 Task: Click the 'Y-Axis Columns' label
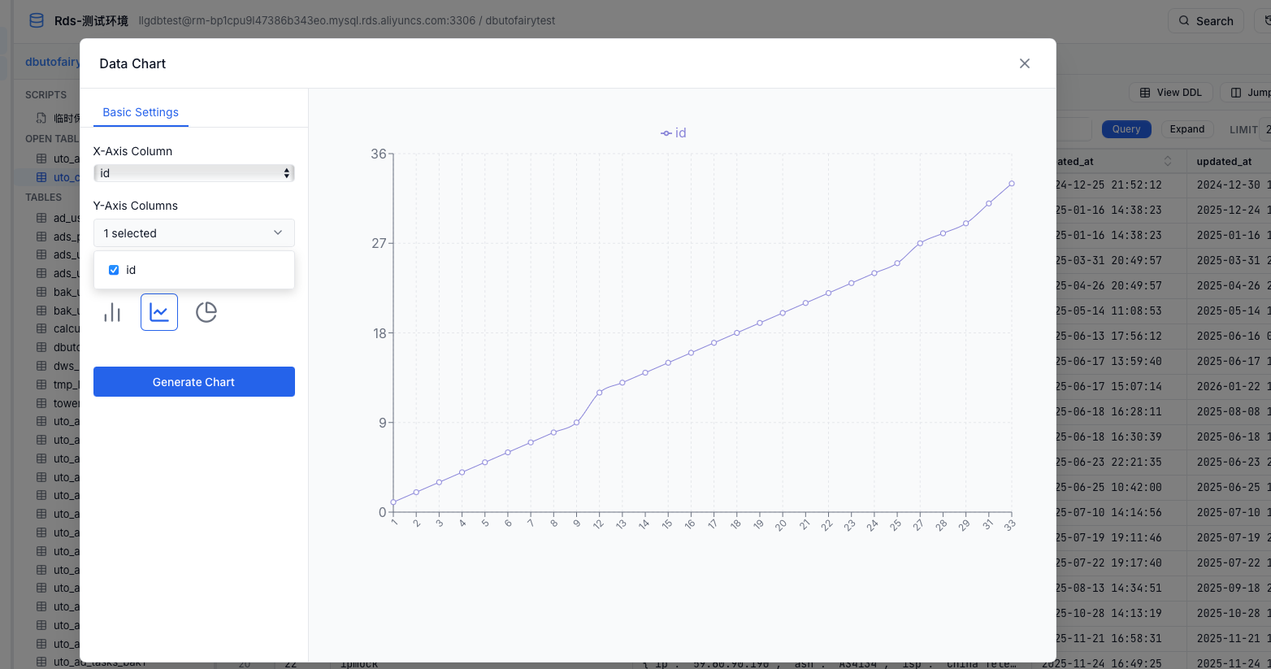(x=135, y=206)
